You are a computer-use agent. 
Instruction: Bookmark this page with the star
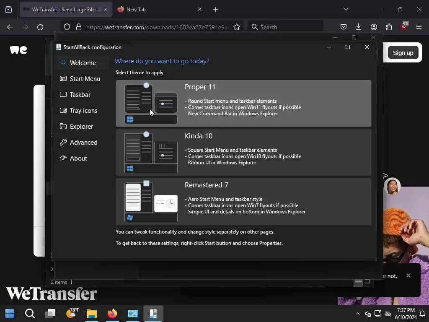(237, 27)
